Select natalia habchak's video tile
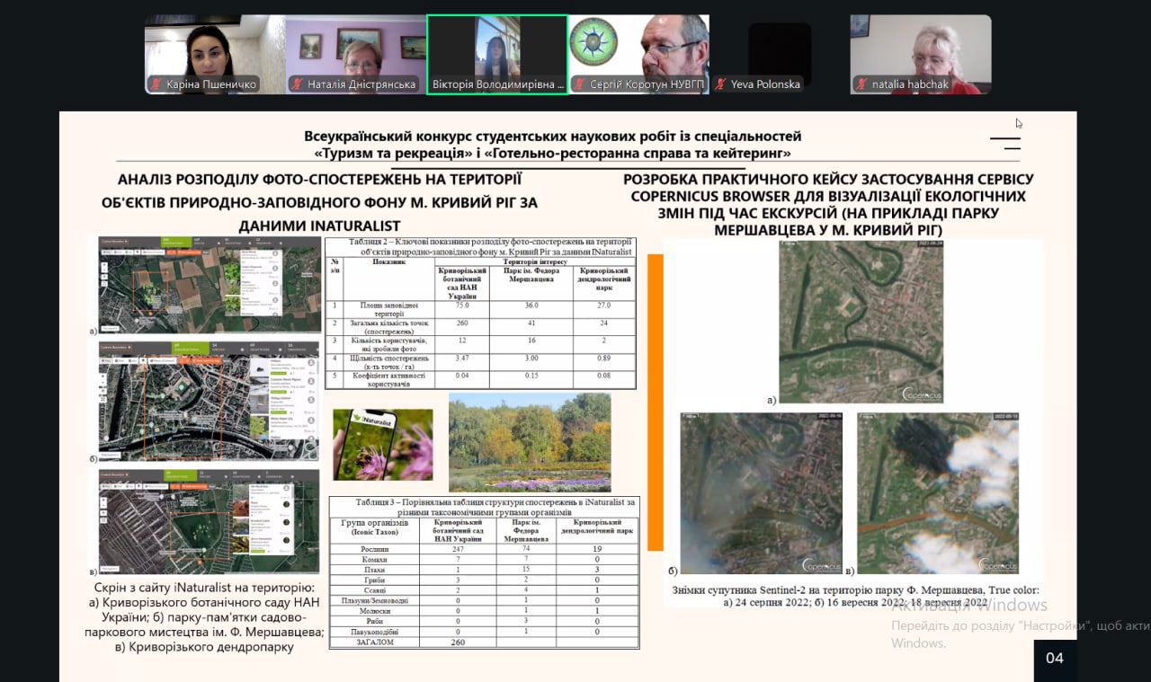 click(921, 54)
